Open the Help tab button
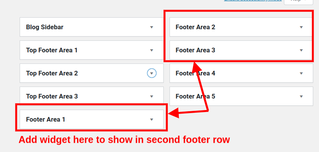Image resolution: width=319 pixels, height=152 pixels. point(299,1)
